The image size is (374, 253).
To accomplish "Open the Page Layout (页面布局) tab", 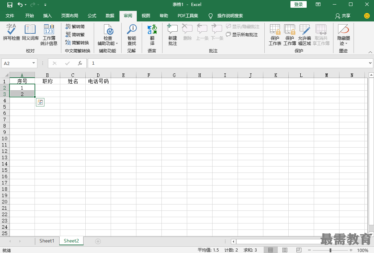I will tap(69, 16).
